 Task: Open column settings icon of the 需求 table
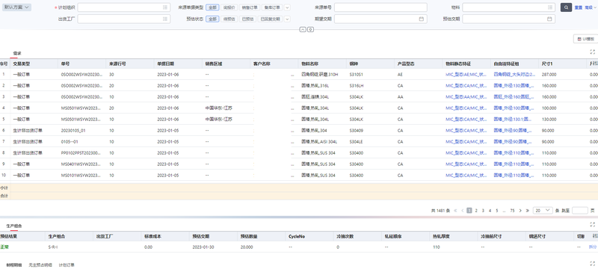coord(594,64)
